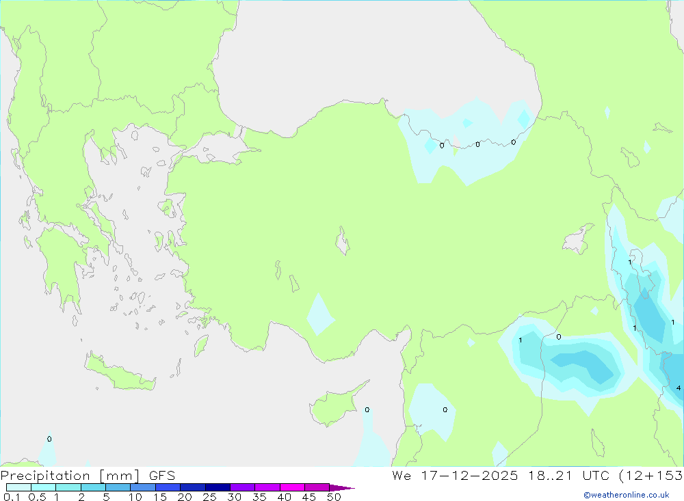Viewport: 684px width, 501px height.
Task: Click the 'UTC' label
Action: (x=596, y=475)
